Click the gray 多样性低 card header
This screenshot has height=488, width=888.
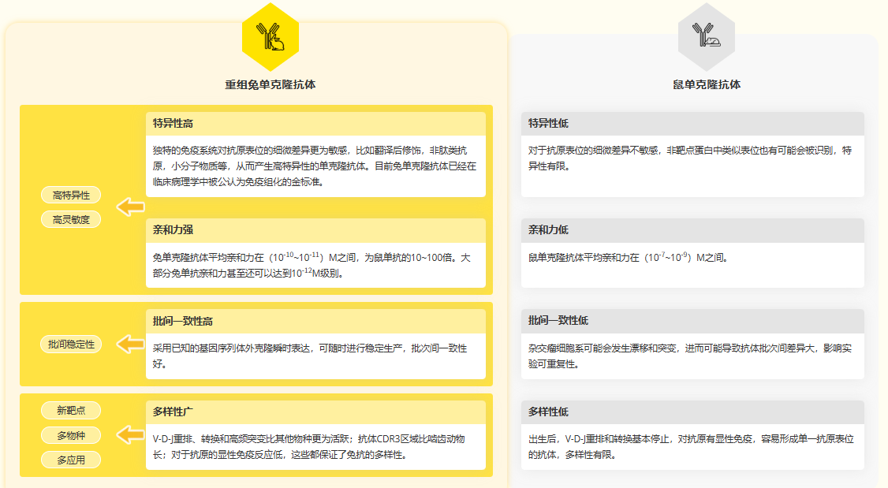(692, 412)
